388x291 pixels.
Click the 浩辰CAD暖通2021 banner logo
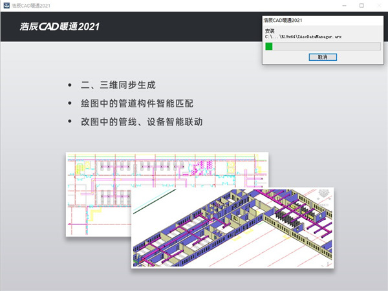(x=59, y=27)
